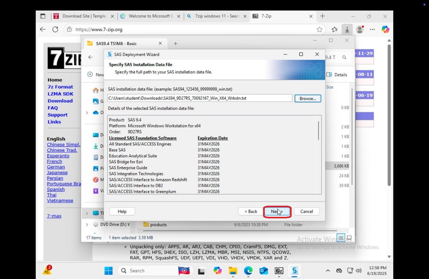Open Edge profile avatar
Screen dimensions: 429x279
pyautogui.click(x=359, y=29)
